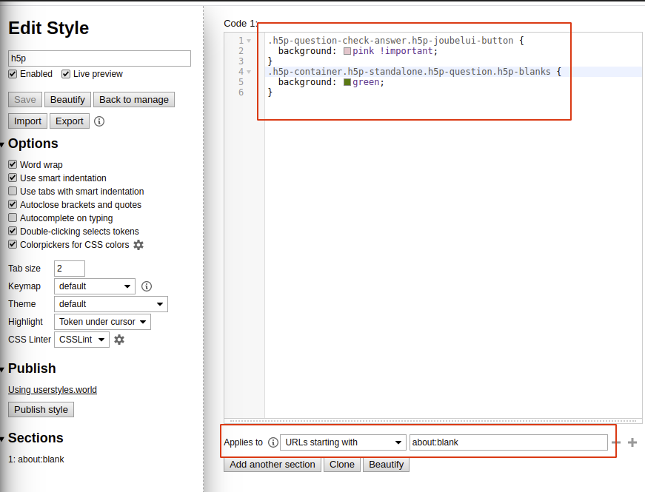This screenshot has width=645, height=492.
Task: Click the style name field h5p
Action: (x=99, y=58)
